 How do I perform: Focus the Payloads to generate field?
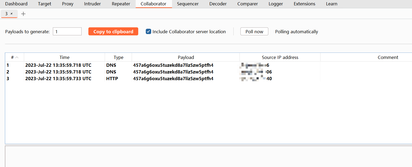click(67, 32)
